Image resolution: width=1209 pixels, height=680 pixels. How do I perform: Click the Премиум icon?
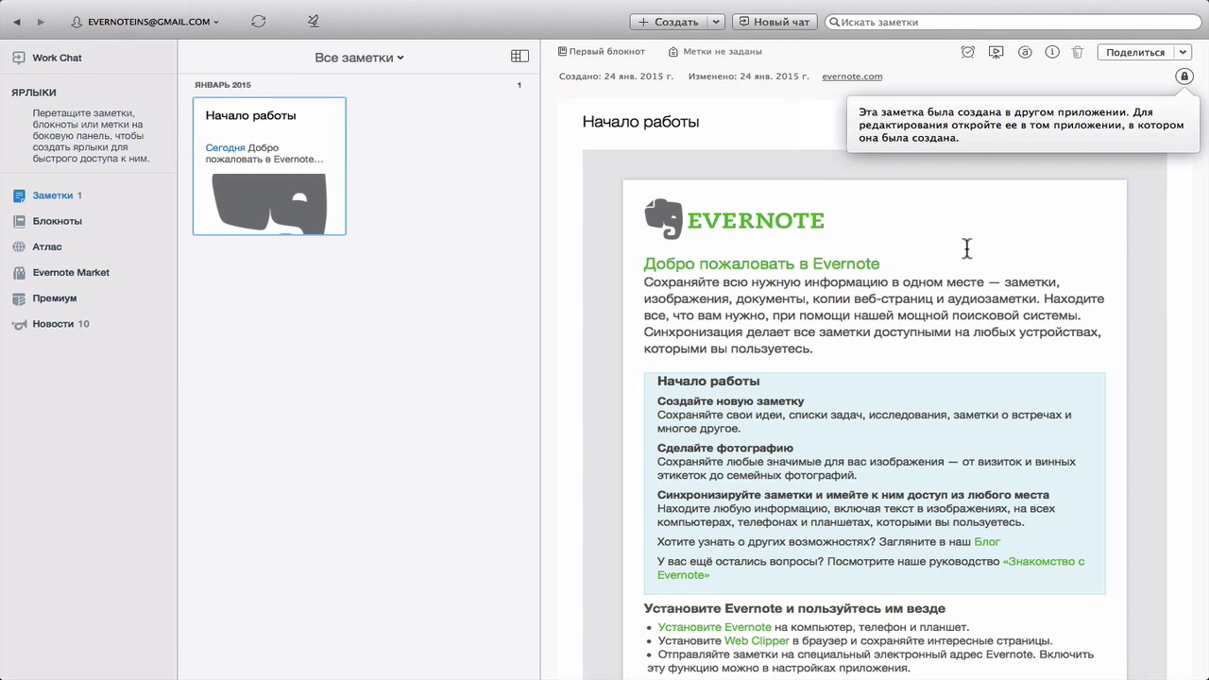(x=19, y=297)
